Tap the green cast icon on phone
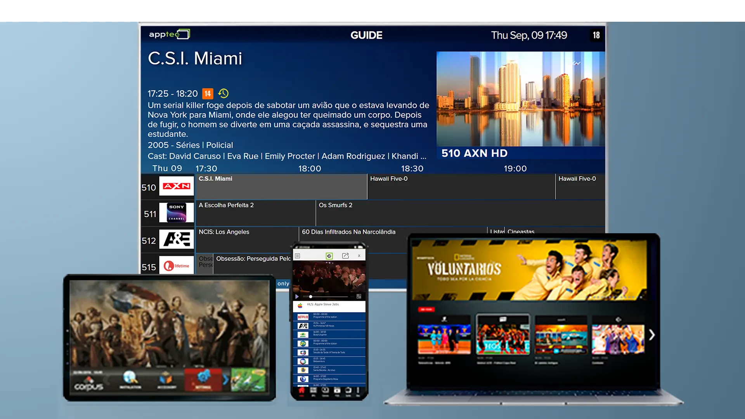Viewport: 745px width, 419px height. point(329,256)
